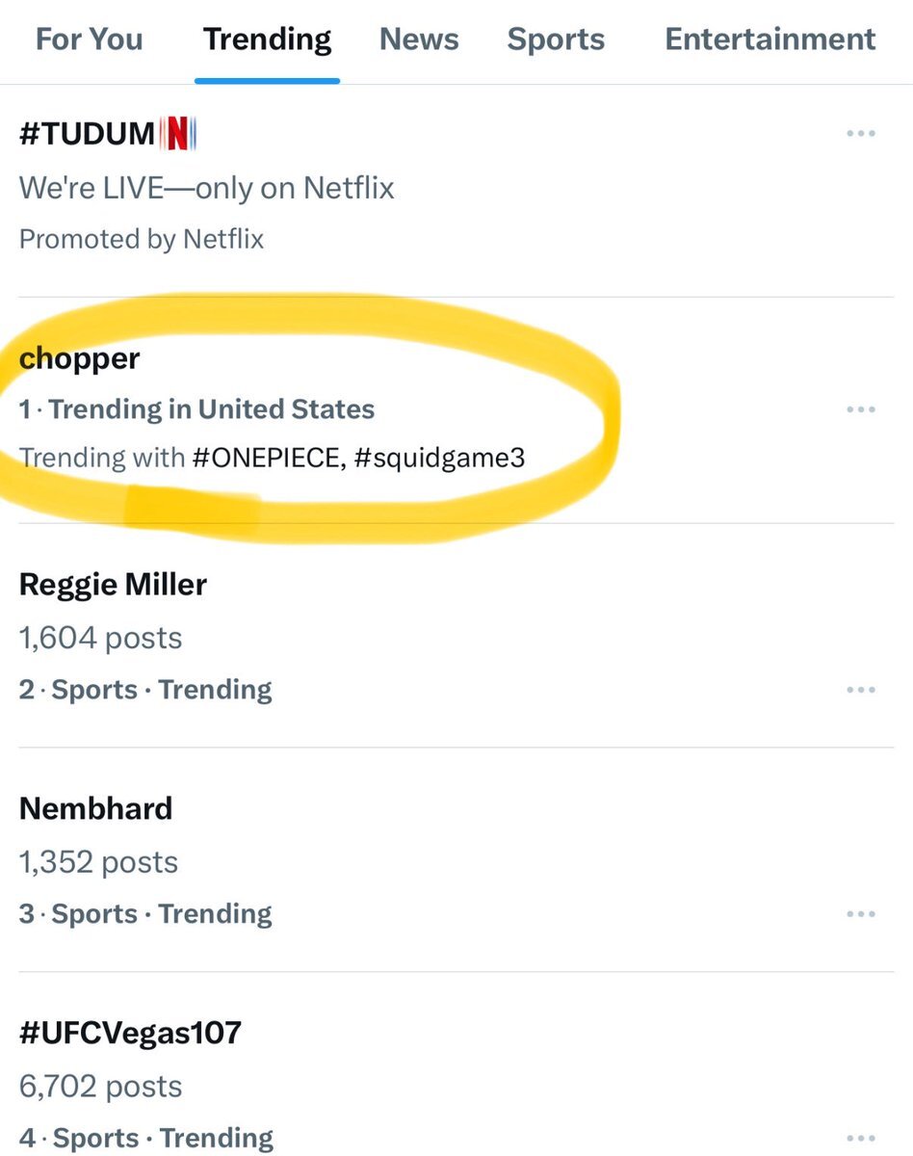
Task: Open the News tab
Action: point(419,39)
